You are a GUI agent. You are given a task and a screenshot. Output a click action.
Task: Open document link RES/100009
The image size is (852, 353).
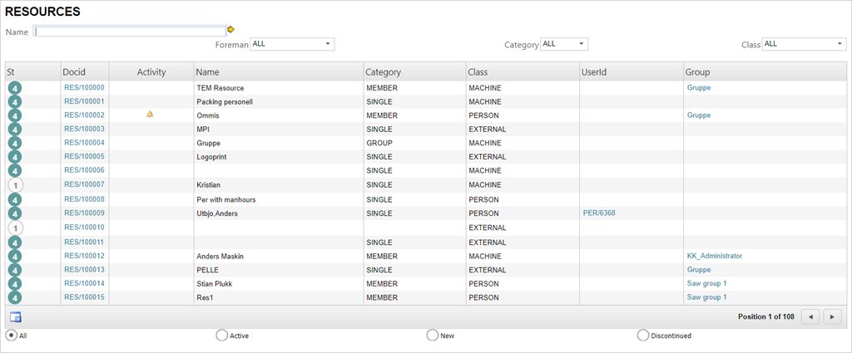tap(84, 213)
